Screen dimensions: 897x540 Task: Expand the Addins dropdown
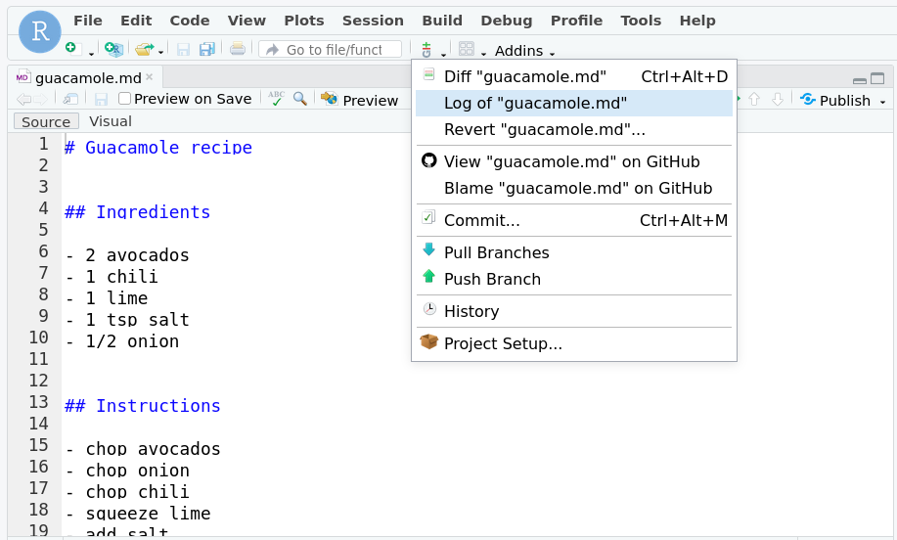point(525,51)
